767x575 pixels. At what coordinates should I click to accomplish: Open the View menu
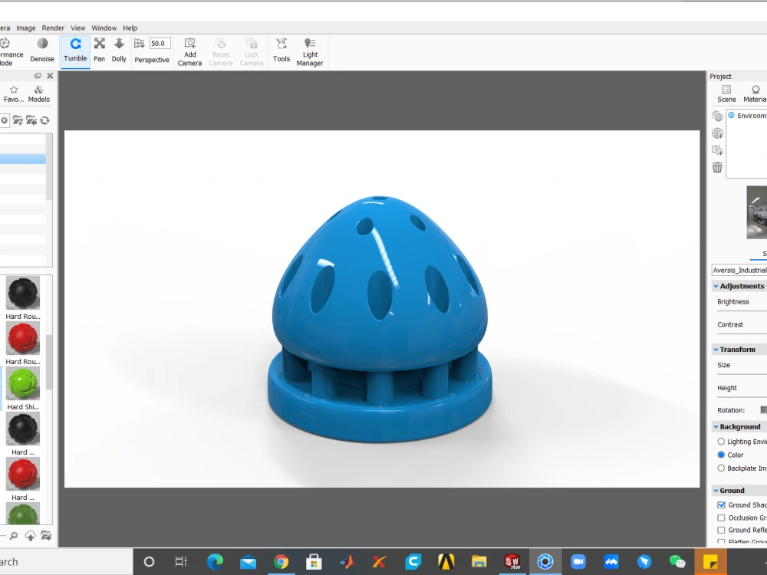coord(77,28)
